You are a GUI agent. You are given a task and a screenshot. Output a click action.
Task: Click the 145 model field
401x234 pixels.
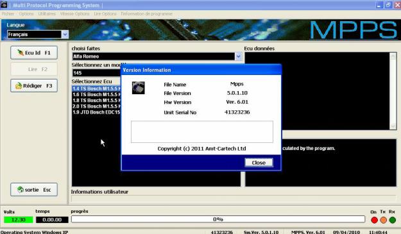pyautogui.click(x=96, y=73)
